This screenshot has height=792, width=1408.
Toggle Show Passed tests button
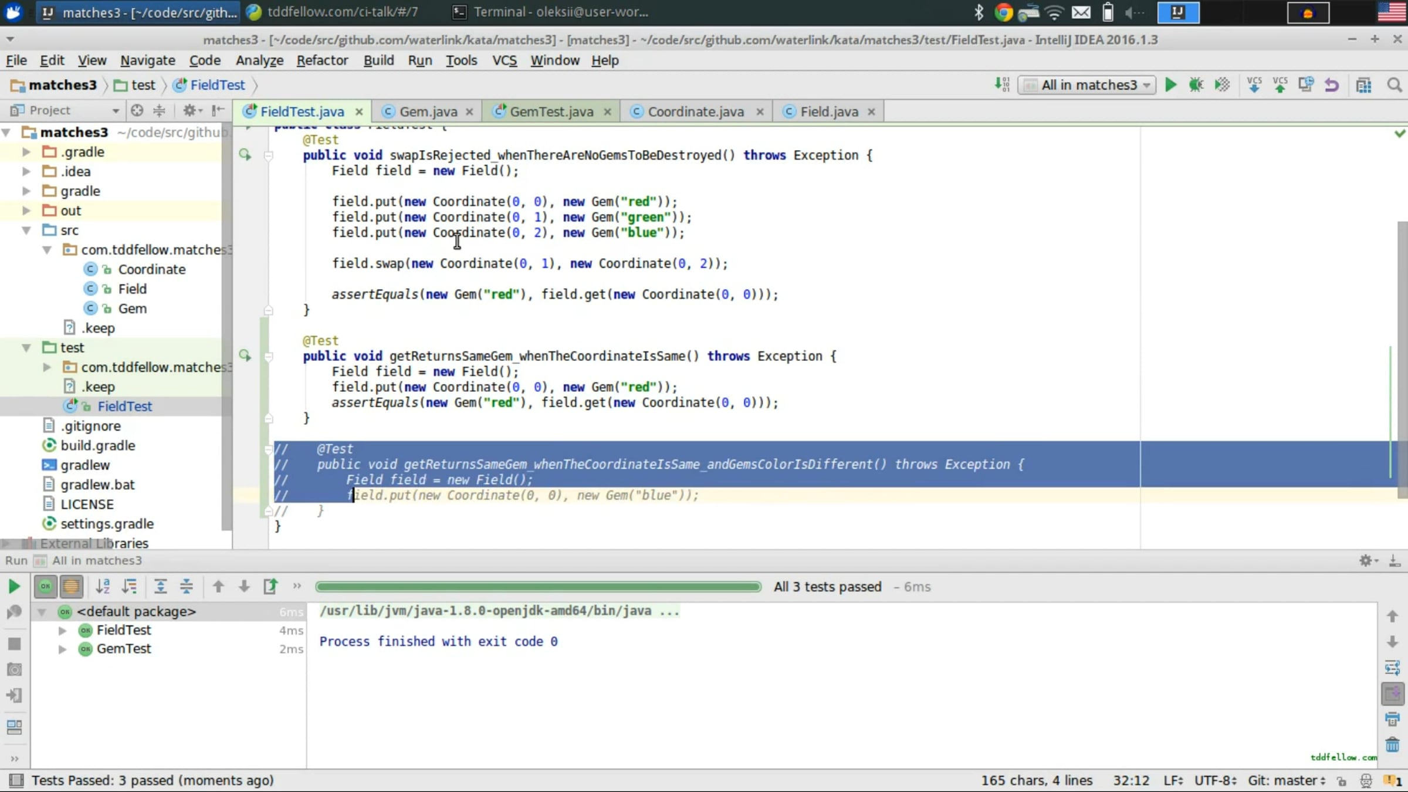(45, 586)
